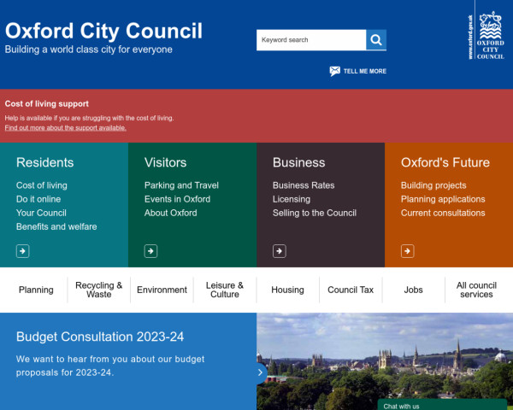The image size is (513, 410).
Task: Click the arrow icon under Residents
Action: tap(22, 251)
